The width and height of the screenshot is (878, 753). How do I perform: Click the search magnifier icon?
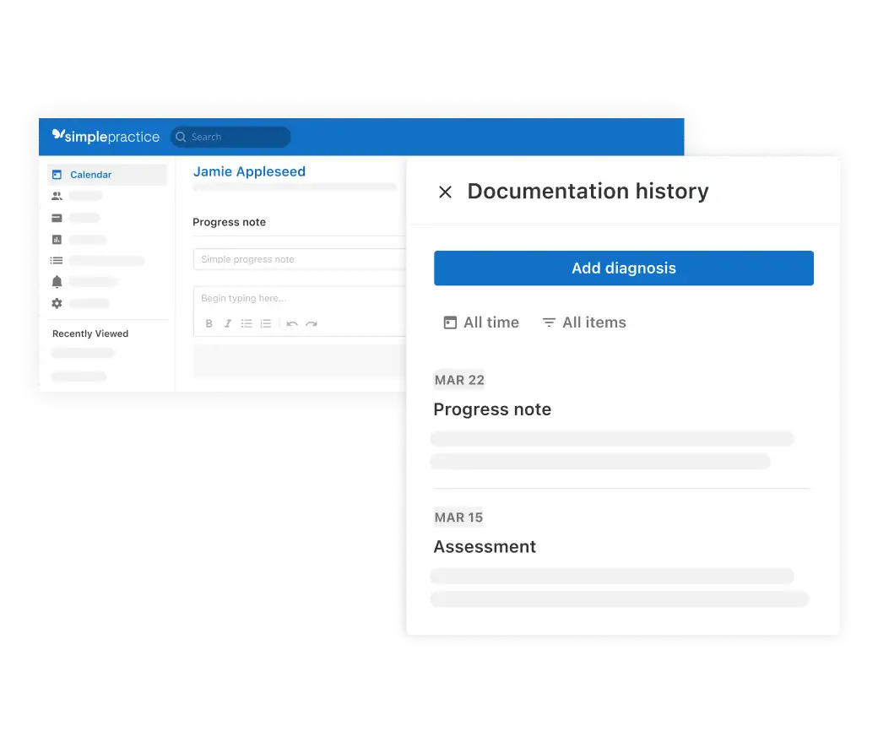tap(181, 137)
